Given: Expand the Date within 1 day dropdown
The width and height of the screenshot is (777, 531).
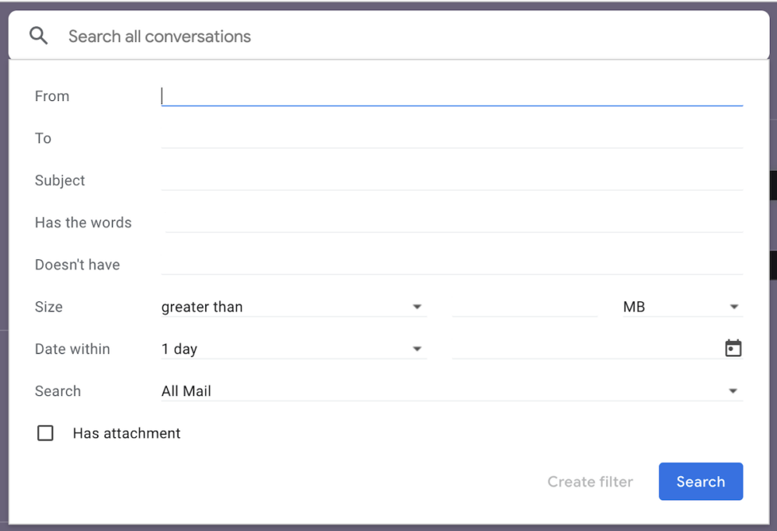Looking at the screenshot, I should point(294,349).
